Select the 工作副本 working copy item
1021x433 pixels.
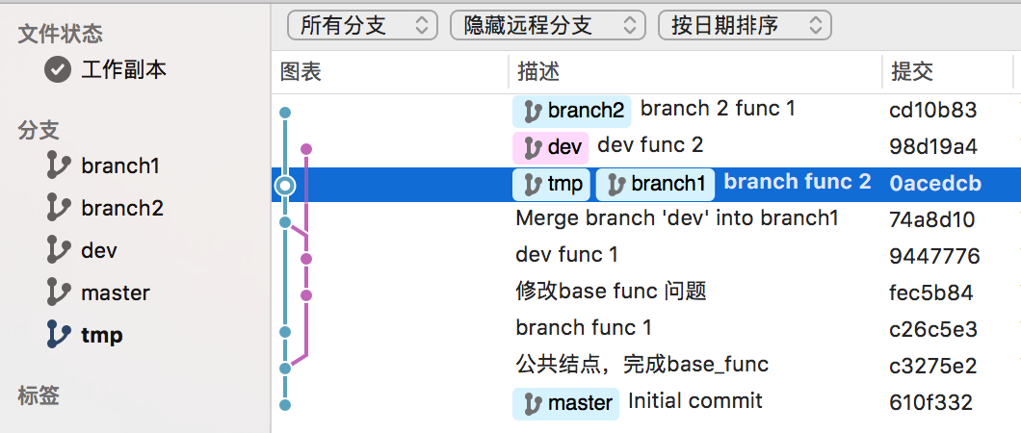[123, 69]
